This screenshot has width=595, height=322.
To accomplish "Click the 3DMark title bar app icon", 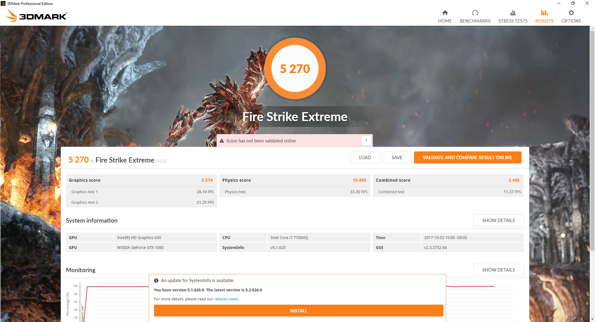I will point(3,3).
